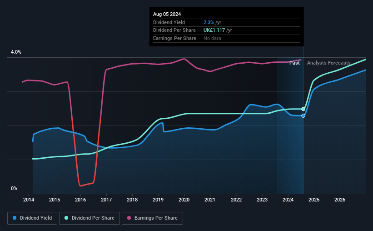Click the Analysts Forecasts label
The width and height of the screenshot is (373, 231).
click(x=329, y=63)
